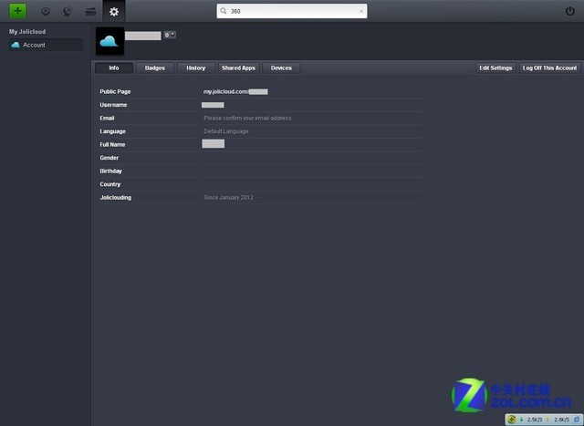Open the files drive icon
The image size is (584, 426).
coord(90,11)
